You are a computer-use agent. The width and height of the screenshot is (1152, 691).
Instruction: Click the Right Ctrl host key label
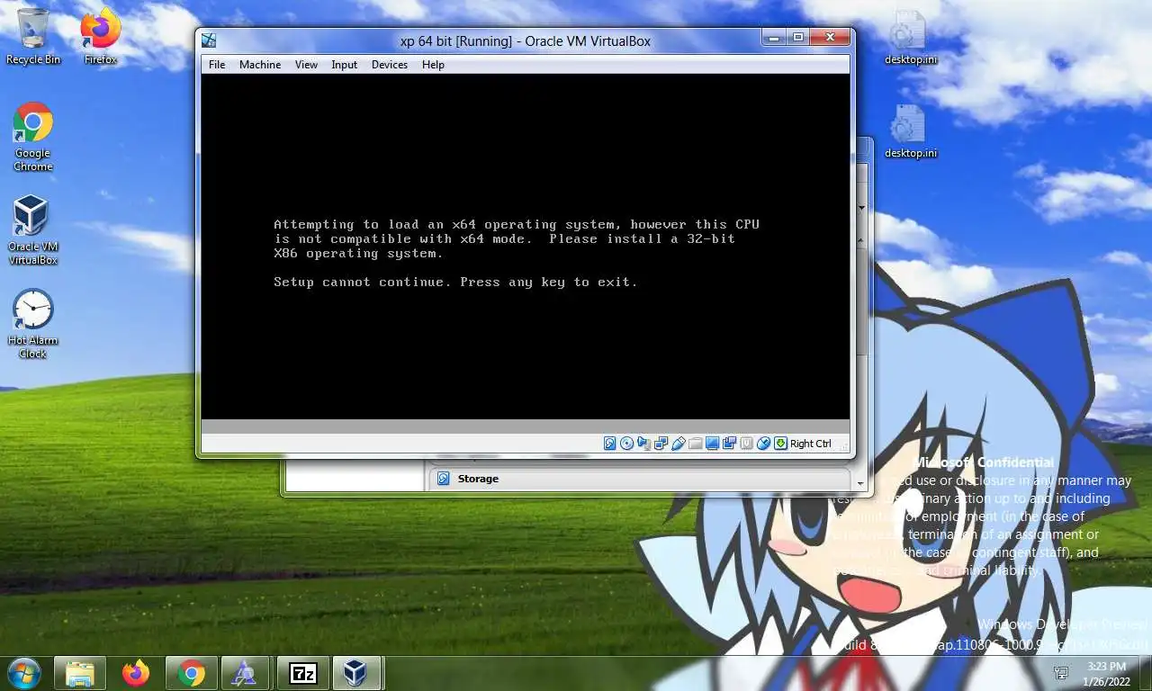pos(811,444)
